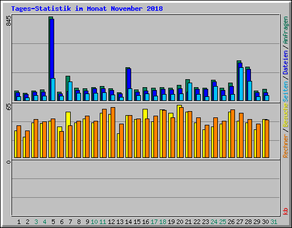Click the 'Rechner' legend label
The height and width of the screenshot is (228, 292).
[286, 146]
